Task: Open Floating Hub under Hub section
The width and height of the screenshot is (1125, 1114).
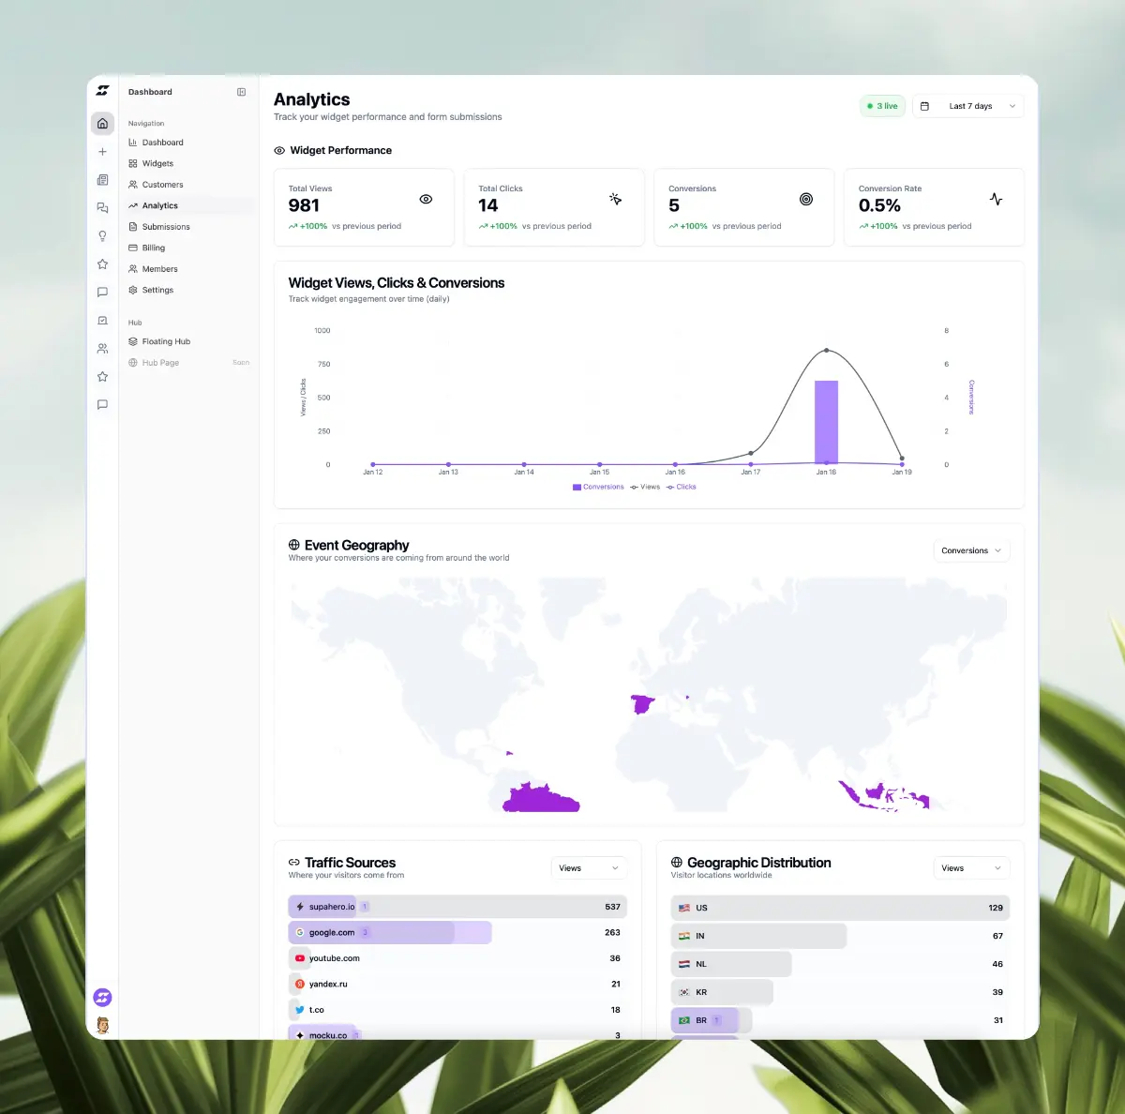Action: (166, 341)
